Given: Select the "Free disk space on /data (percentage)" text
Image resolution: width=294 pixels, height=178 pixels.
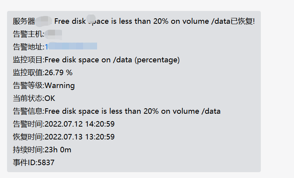Looking at the screenshot, I should pos(112,60).
